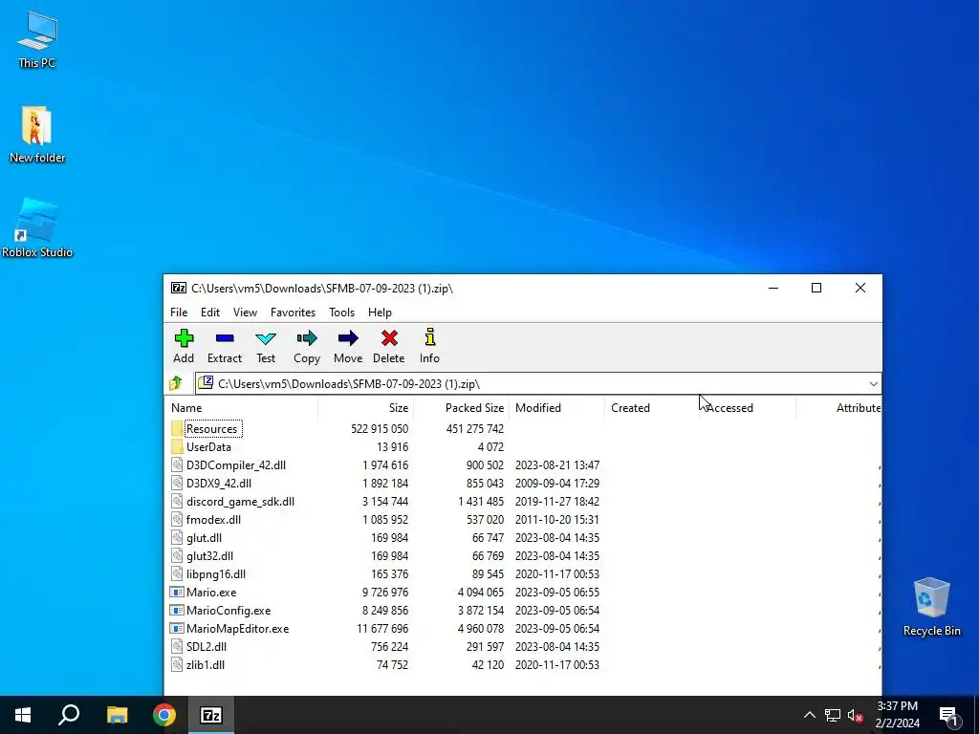Image resolution: width=979 pixels, height=734 pixels.
Task: Sort by the Created column header
Action: 652,407
